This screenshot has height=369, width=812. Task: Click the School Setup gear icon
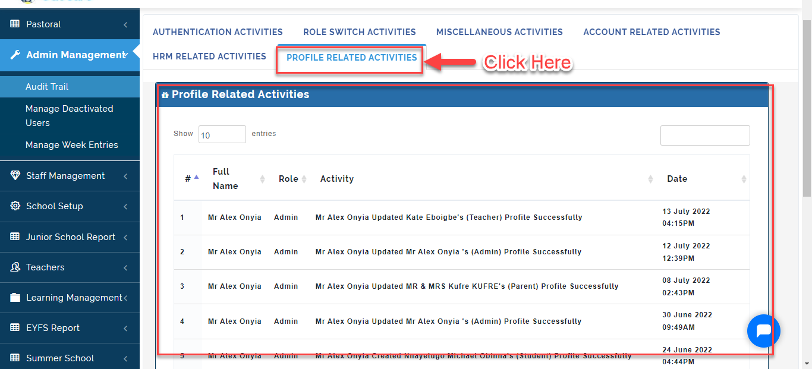(x=15, y=206)
